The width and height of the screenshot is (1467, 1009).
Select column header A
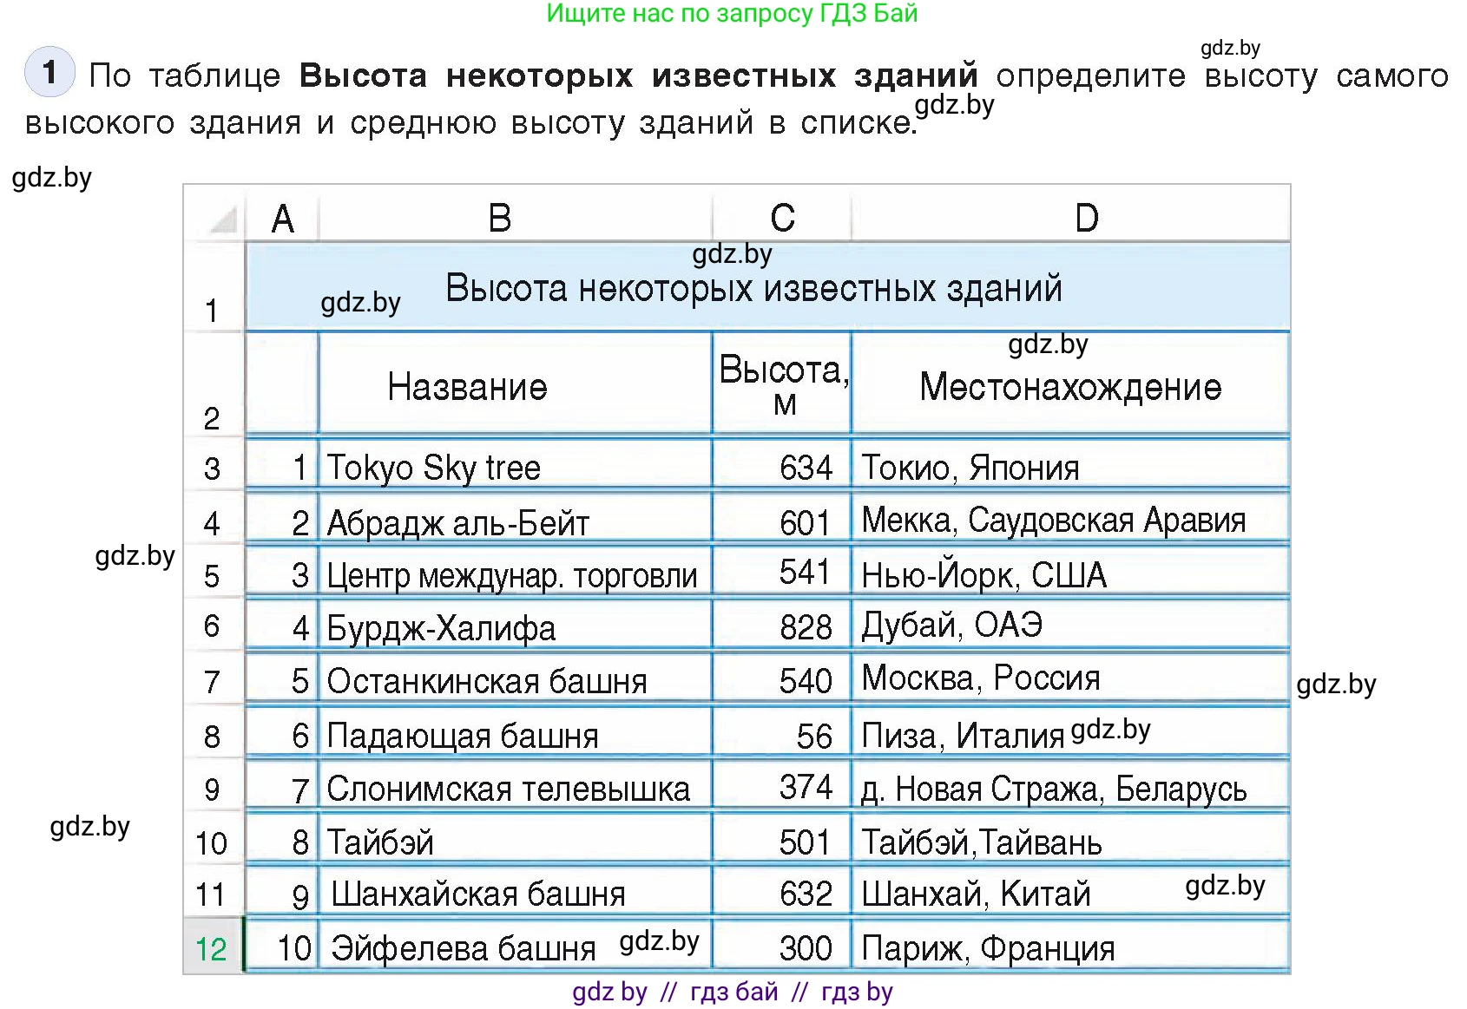point(282,216)
